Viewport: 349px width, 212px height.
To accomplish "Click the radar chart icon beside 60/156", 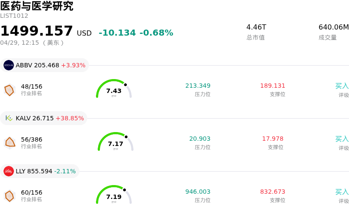I will click(x=10, y=196).
